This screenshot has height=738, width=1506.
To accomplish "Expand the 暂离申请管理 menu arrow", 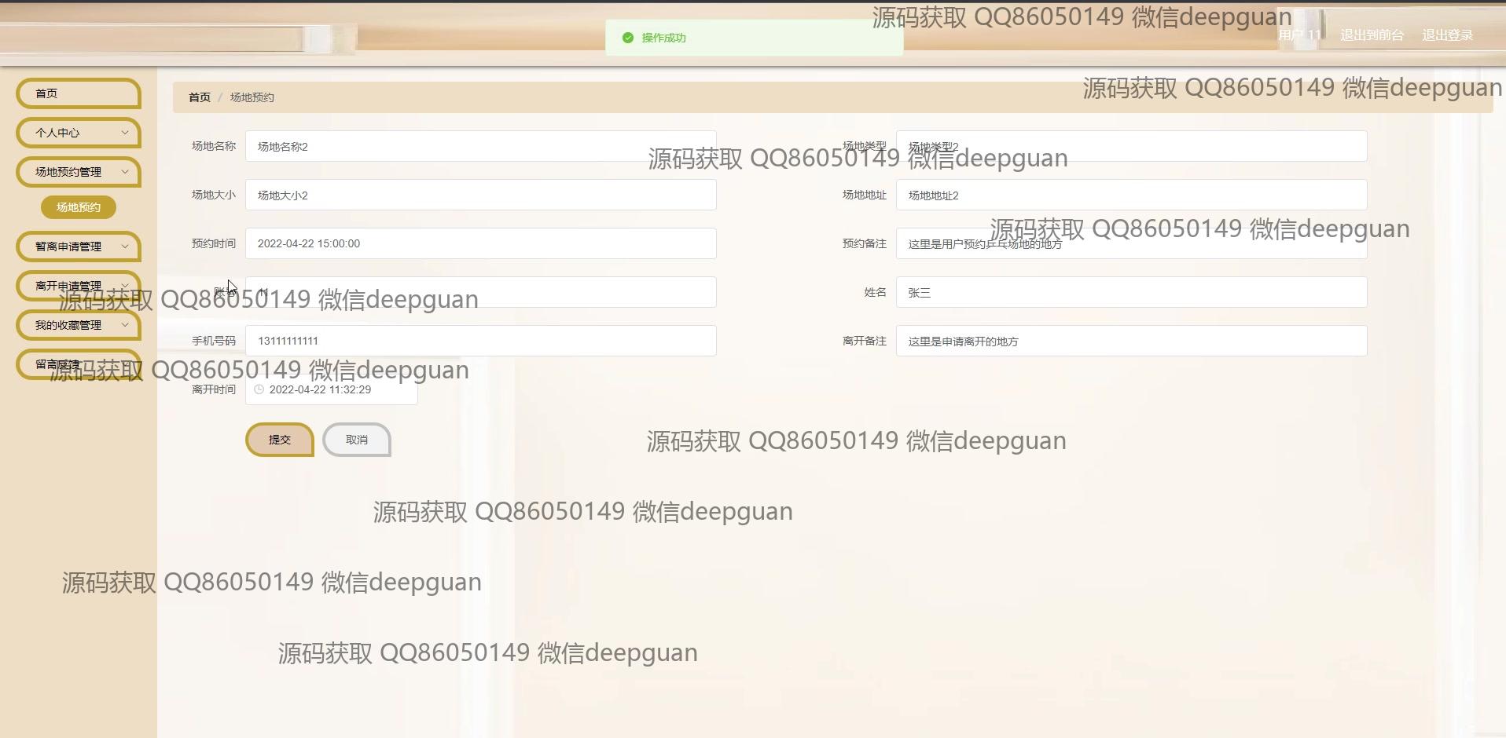I will click(x=124, y=247).
